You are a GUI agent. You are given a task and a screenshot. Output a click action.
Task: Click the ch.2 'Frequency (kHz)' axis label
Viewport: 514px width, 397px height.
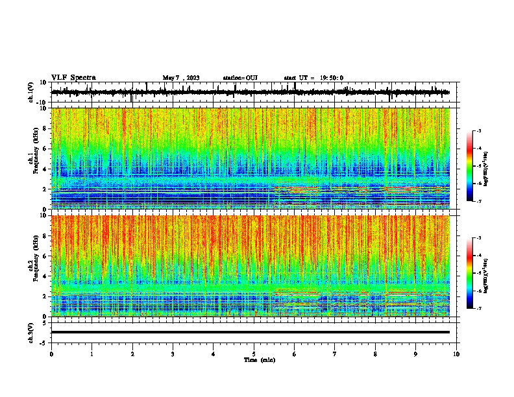(x=36, y=258)
